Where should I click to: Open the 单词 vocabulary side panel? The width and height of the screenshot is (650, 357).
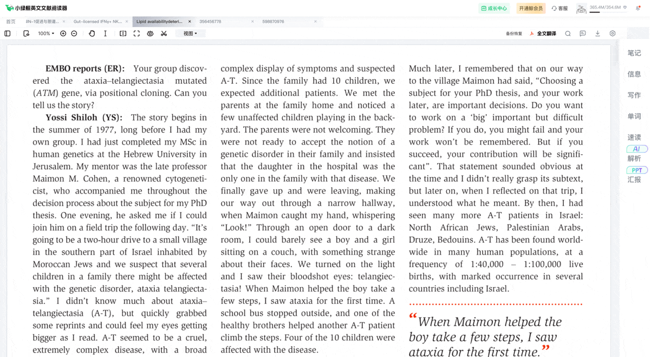[634, 116]
